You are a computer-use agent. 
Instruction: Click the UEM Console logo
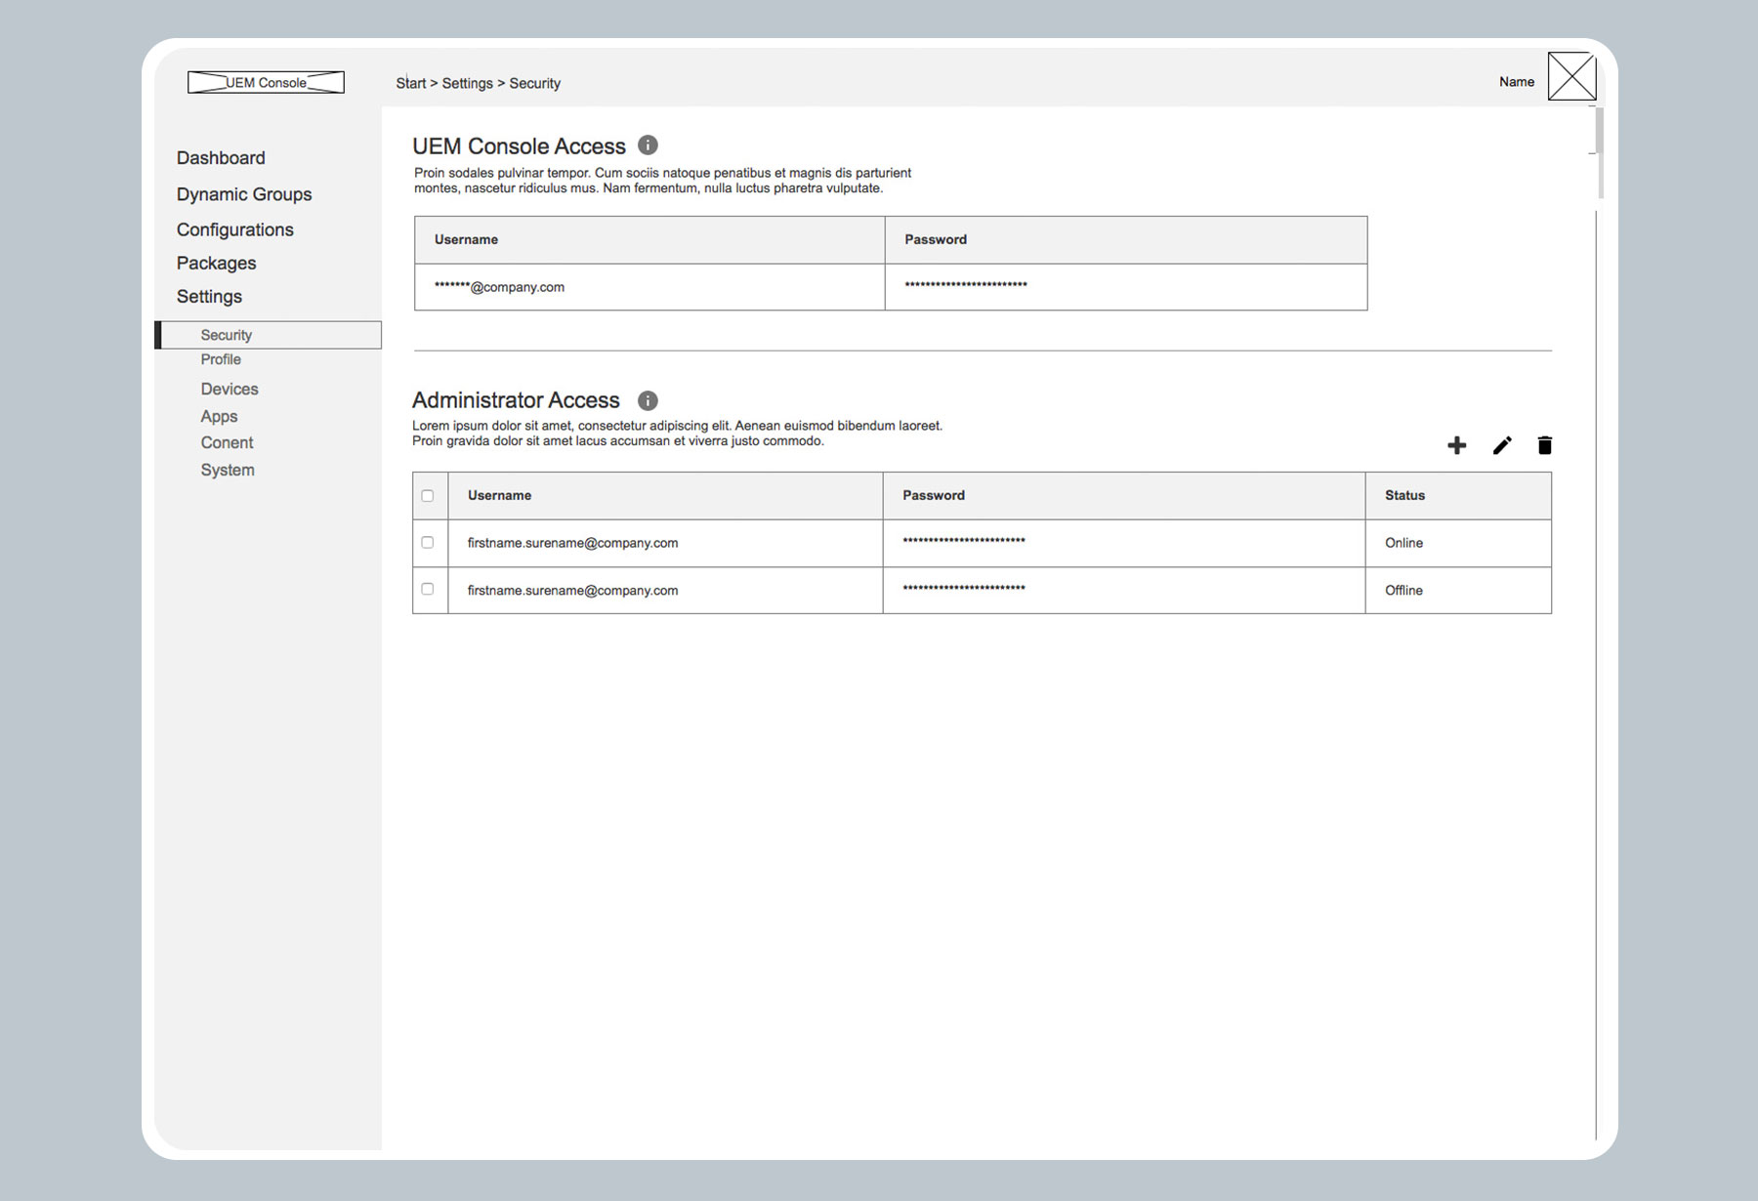266,82
